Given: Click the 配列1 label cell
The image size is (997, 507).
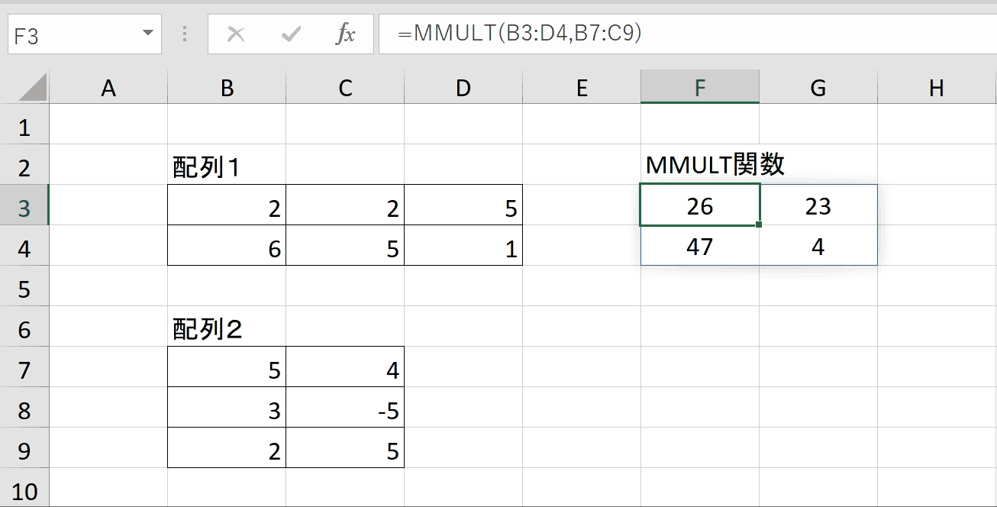Looking at the screenshot, I should (x=227, y=167).
